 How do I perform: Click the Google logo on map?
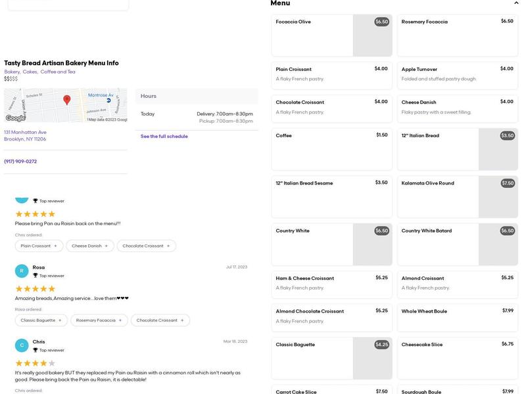(x=15, y=118)
